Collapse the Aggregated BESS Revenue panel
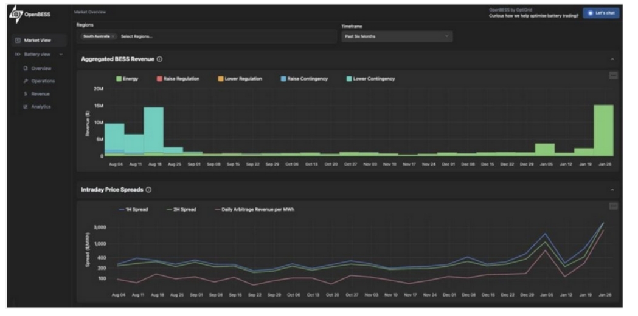Screen dimensions: 638x316 [612, 59]
